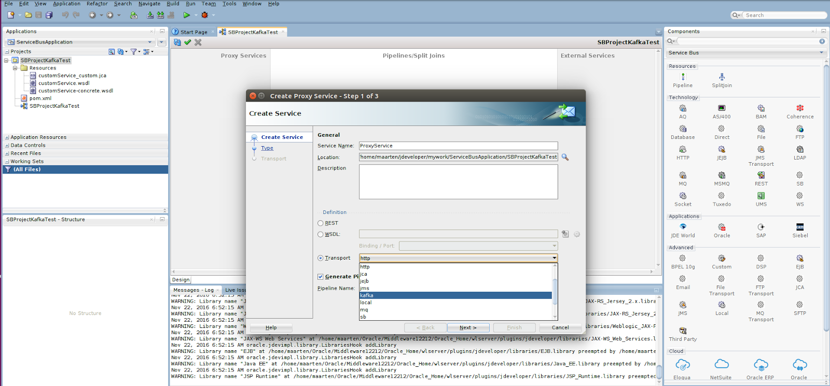
Task: Open location browse magnifier icon
Action: tap(565, 157)
